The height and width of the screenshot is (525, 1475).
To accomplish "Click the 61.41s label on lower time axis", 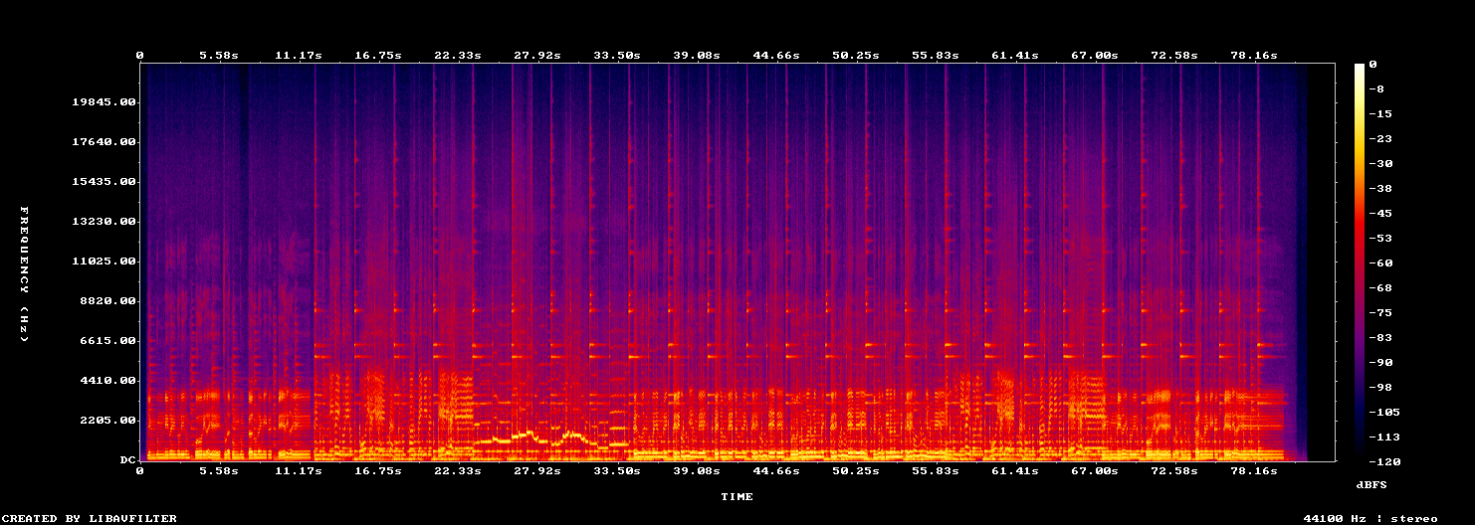I will [x=1015, y=471].
